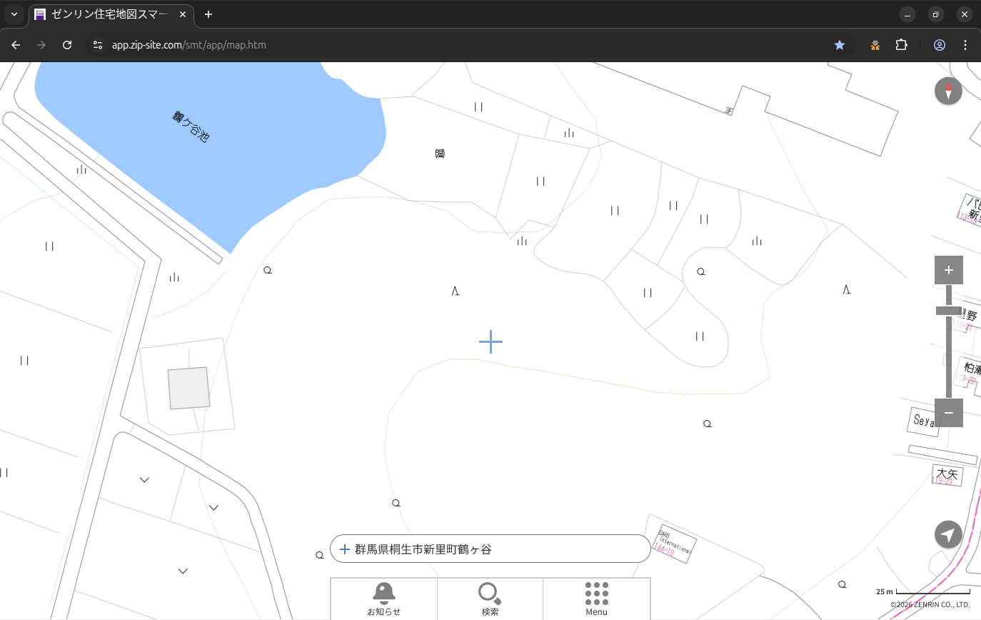Screen dimensions: 981x620
Task: View site information in address bar
Action: (x=98, y=45)
